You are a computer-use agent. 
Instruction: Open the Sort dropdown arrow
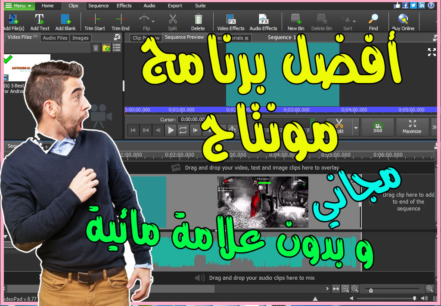click(354, 21)
